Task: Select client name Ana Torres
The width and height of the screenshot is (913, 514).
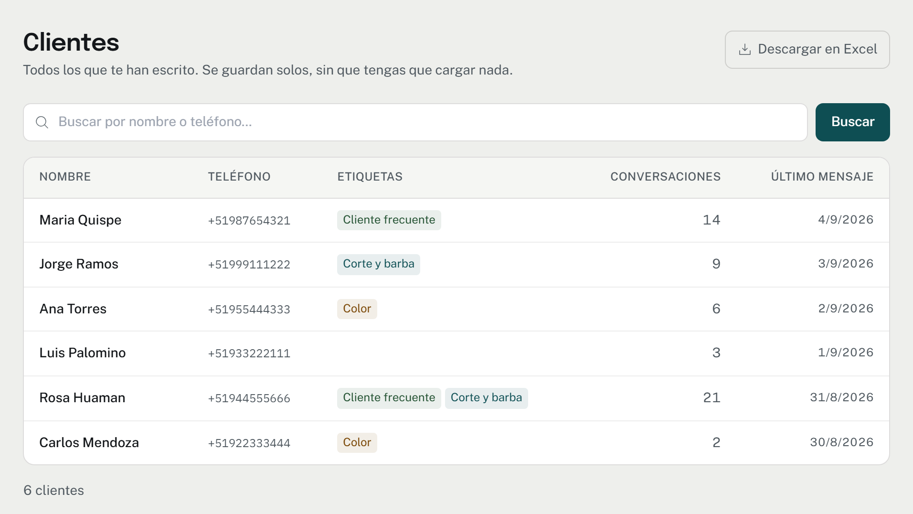Action: [73, 309]
